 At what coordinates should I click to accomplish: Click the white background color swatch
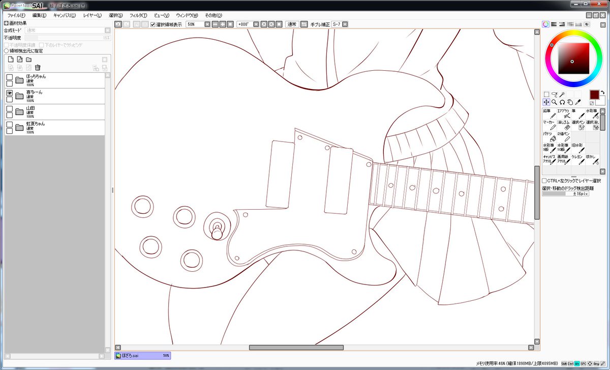[x=602, y=101]
